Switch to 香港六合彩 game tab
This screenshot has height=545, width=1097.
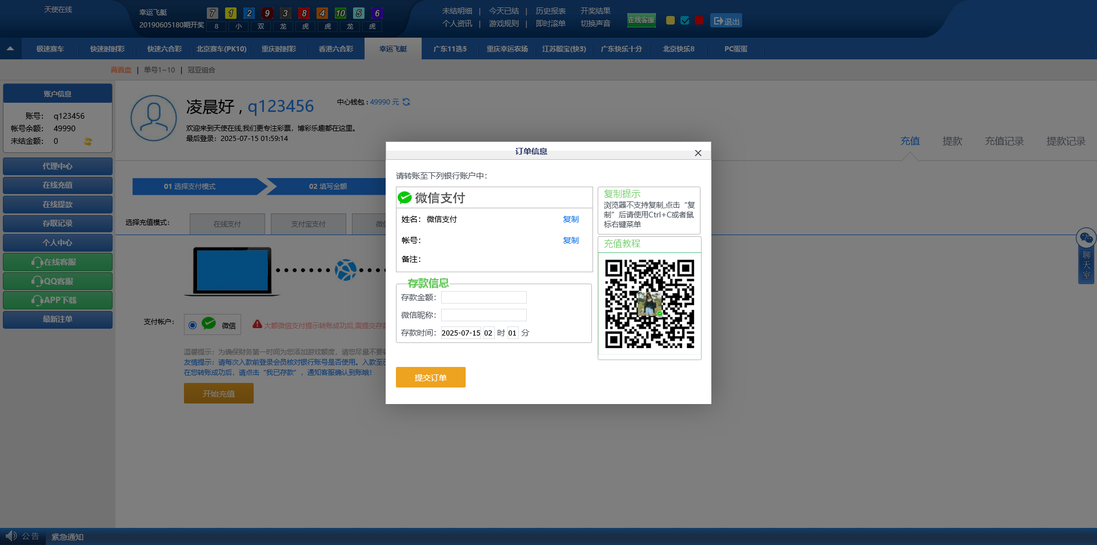[x=336, y=49]
